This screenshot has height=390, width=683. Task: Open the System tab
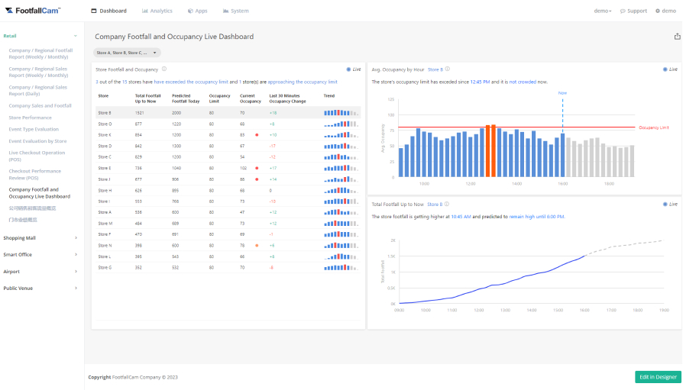(236, 11)
